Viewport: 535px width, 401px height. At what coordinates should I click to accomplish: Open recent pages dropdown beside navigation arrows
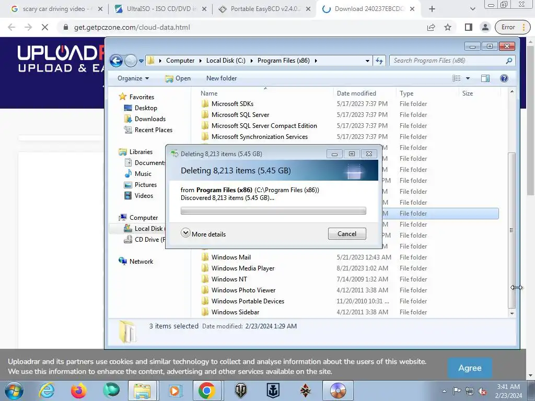tap(141, 61)
